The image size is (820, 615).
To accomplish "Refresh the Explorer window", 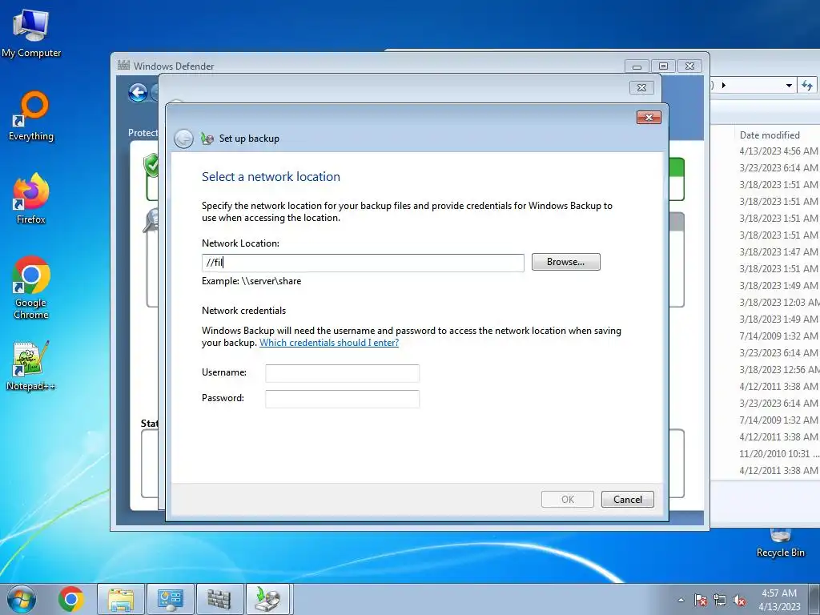I will pyautogui.click(x=807, y=85).
